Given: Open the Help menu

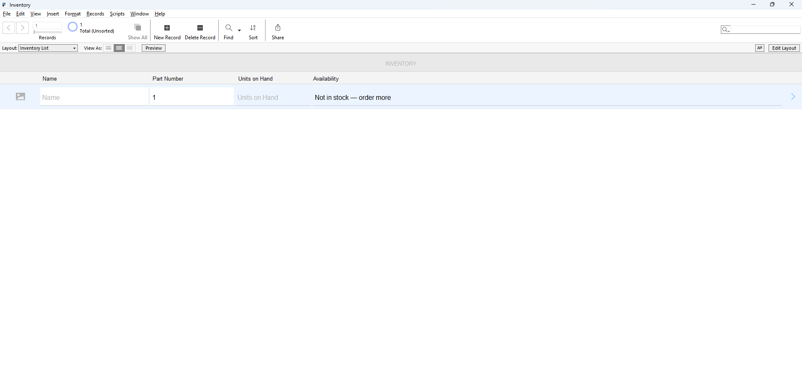Looking at the screenshot, I should [x=160, y=14].
